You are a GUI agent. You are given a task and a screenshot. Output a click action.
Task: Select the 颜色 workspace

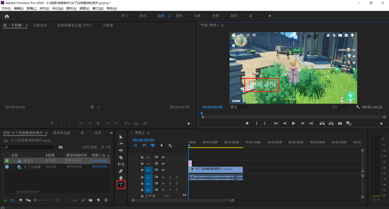pos(179,16)
